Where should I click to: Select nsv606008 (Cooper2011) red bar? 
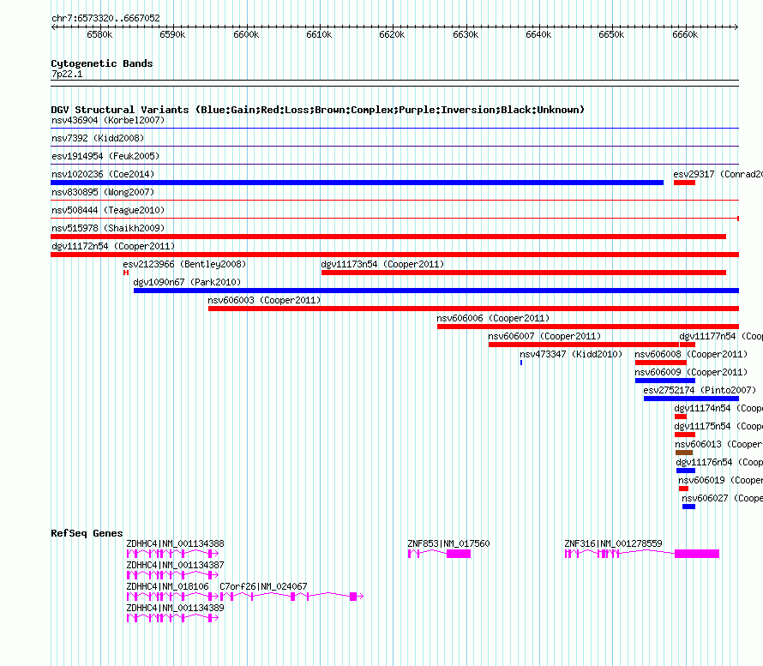661,363
